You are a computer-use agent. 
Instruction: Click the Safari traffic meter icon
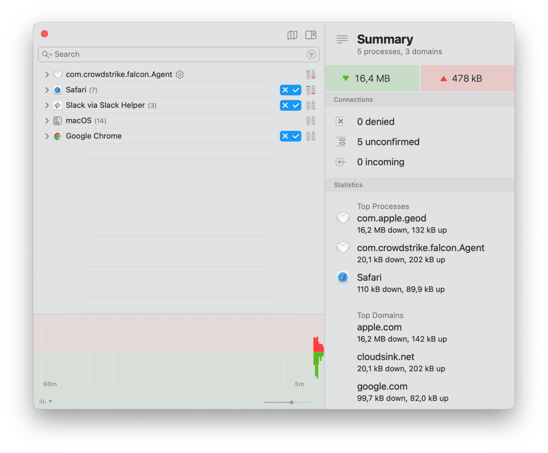pos(311,90)
